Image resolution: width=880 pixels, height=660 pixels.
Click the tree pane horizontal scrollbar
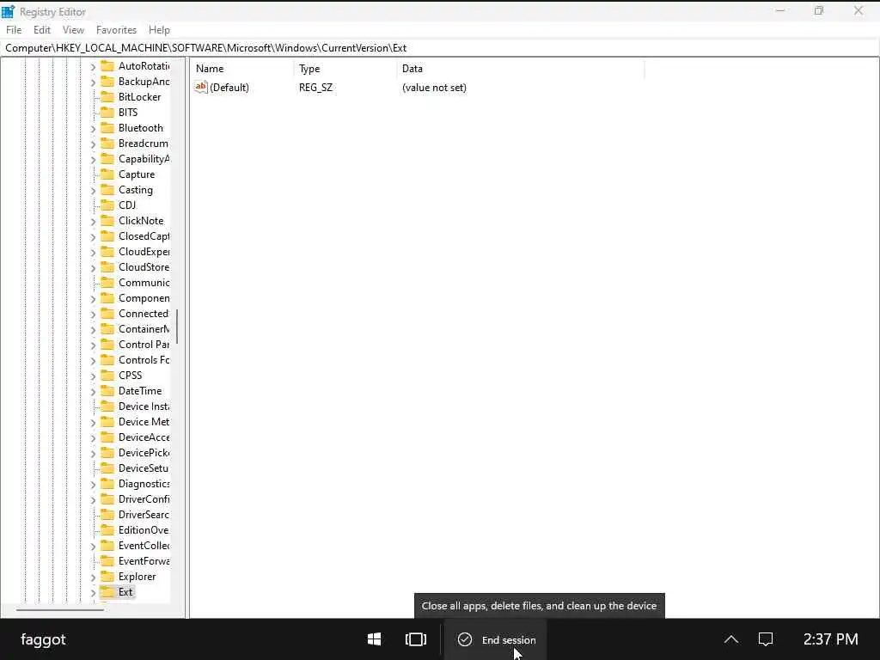pos(60,610)
